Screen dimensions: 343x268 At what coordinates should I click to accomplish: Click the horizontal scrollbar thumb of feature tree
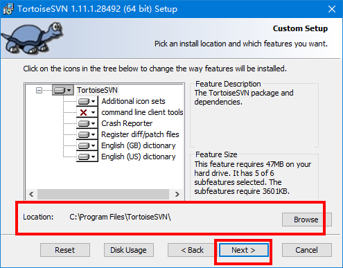pyautogui.click(x=103, y=194)
